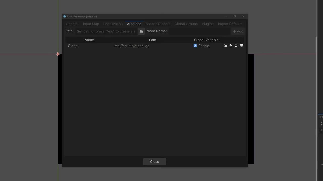Click the Global Variable column header
Viewport: 323px width, 181px height.
click(206, 40)
